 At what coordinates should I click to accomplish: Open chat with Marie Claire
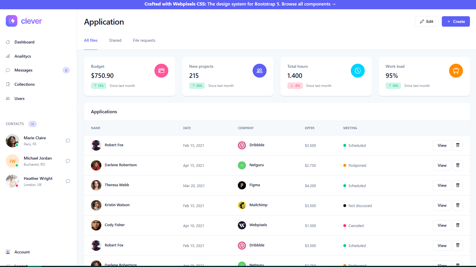coord(68,141)
